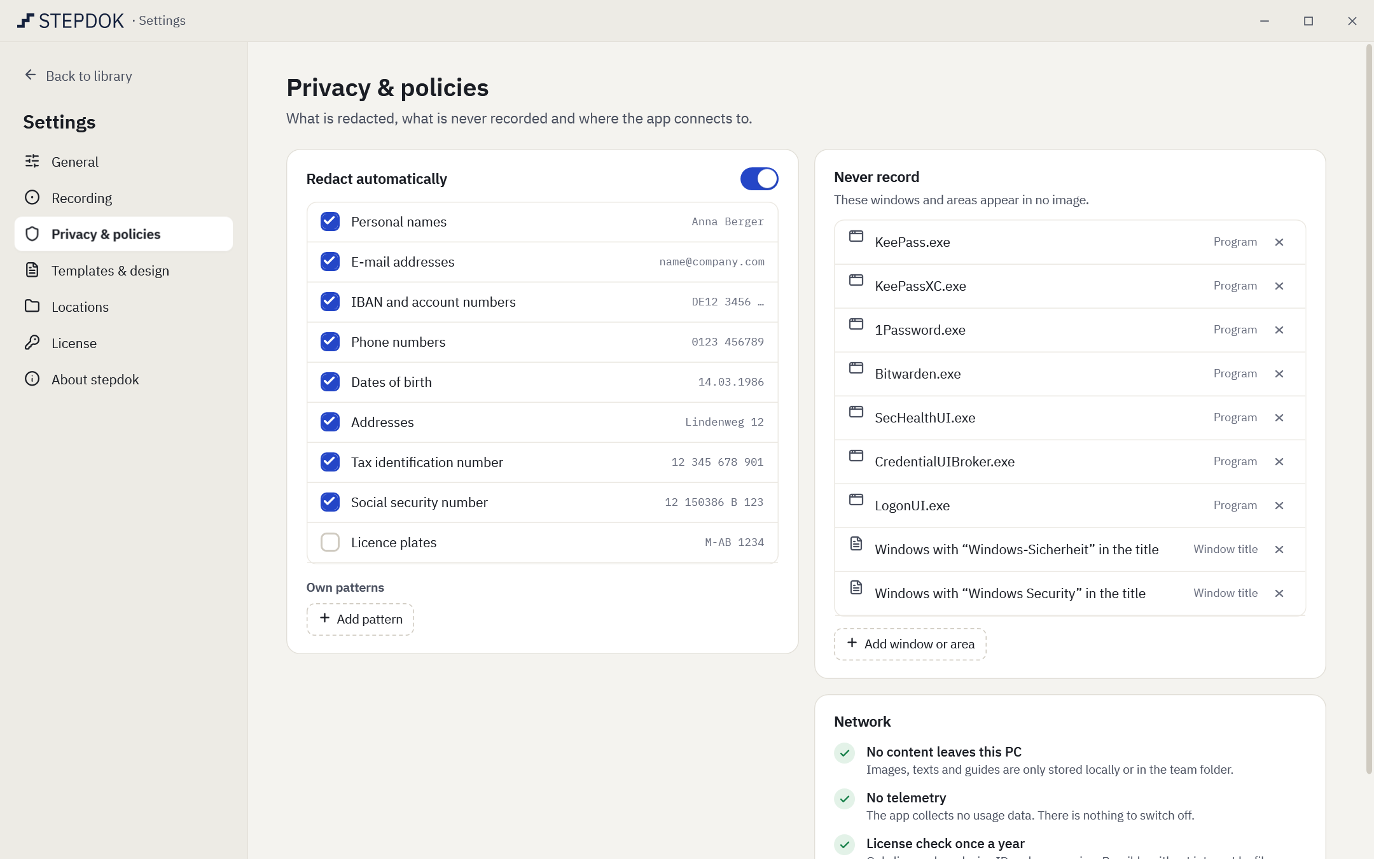Disable Social security number redaction
The image size is (1374, 859).
[330, 502]
